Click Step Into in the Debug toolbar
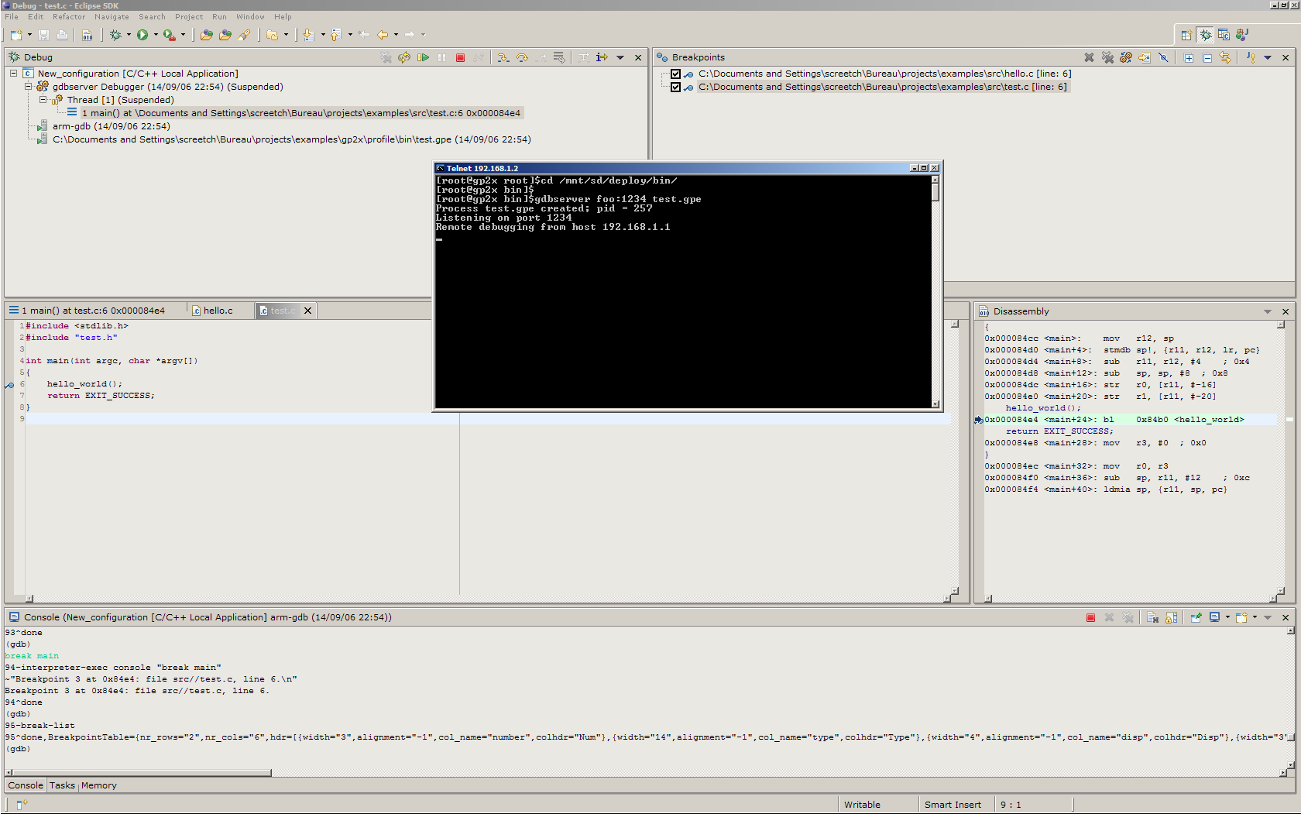This screenshot has height=814, width=1301. coord(503,57)
